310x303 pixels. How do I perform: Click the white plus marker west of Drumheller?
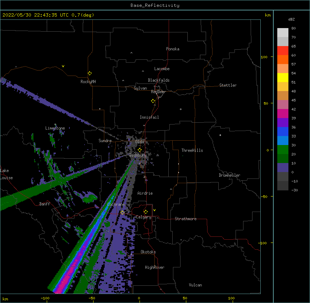[x=220, y=135]
